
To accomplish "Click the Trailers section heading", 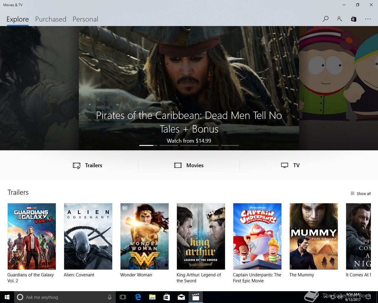I will [x=18, y=192].
